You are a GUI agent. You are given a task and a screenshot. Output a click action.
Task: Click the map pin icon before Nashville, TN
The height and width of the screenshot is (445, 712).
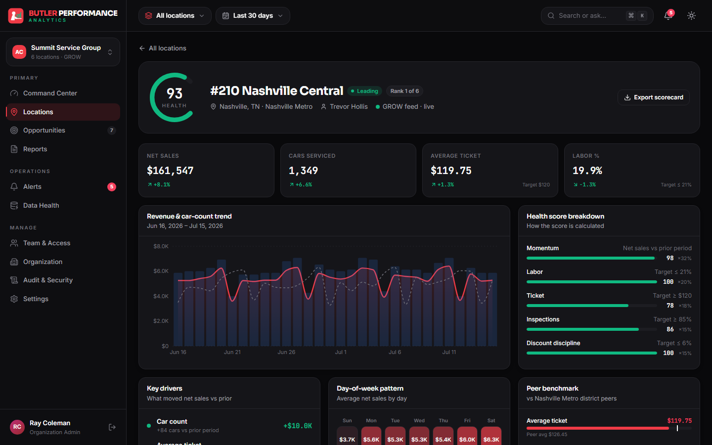click(x=214, y=107)
